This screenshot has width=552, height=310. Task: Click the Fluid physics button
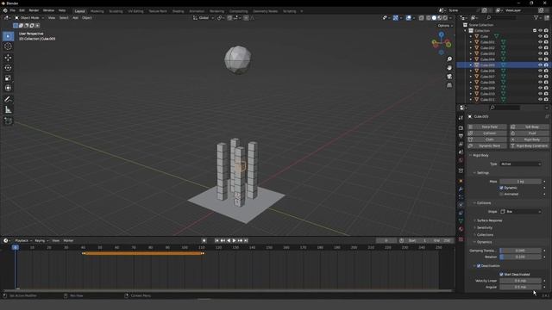[x=530, y=133]
